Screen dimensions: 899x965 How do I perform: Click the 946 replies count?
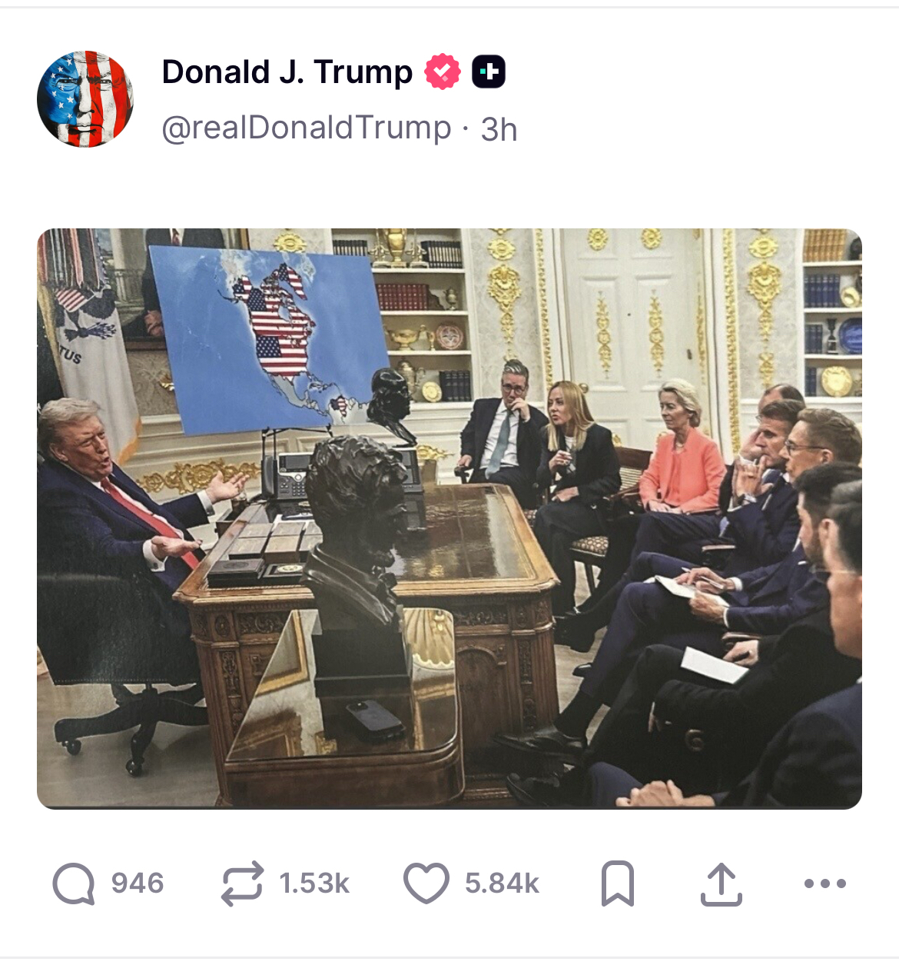pyautogui.click(x=138, y=883)
